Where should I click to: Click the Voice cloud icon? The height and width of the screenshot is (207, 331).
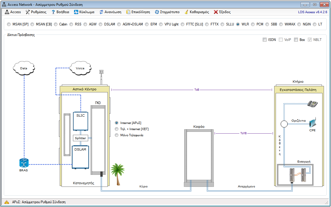[80, 68]
